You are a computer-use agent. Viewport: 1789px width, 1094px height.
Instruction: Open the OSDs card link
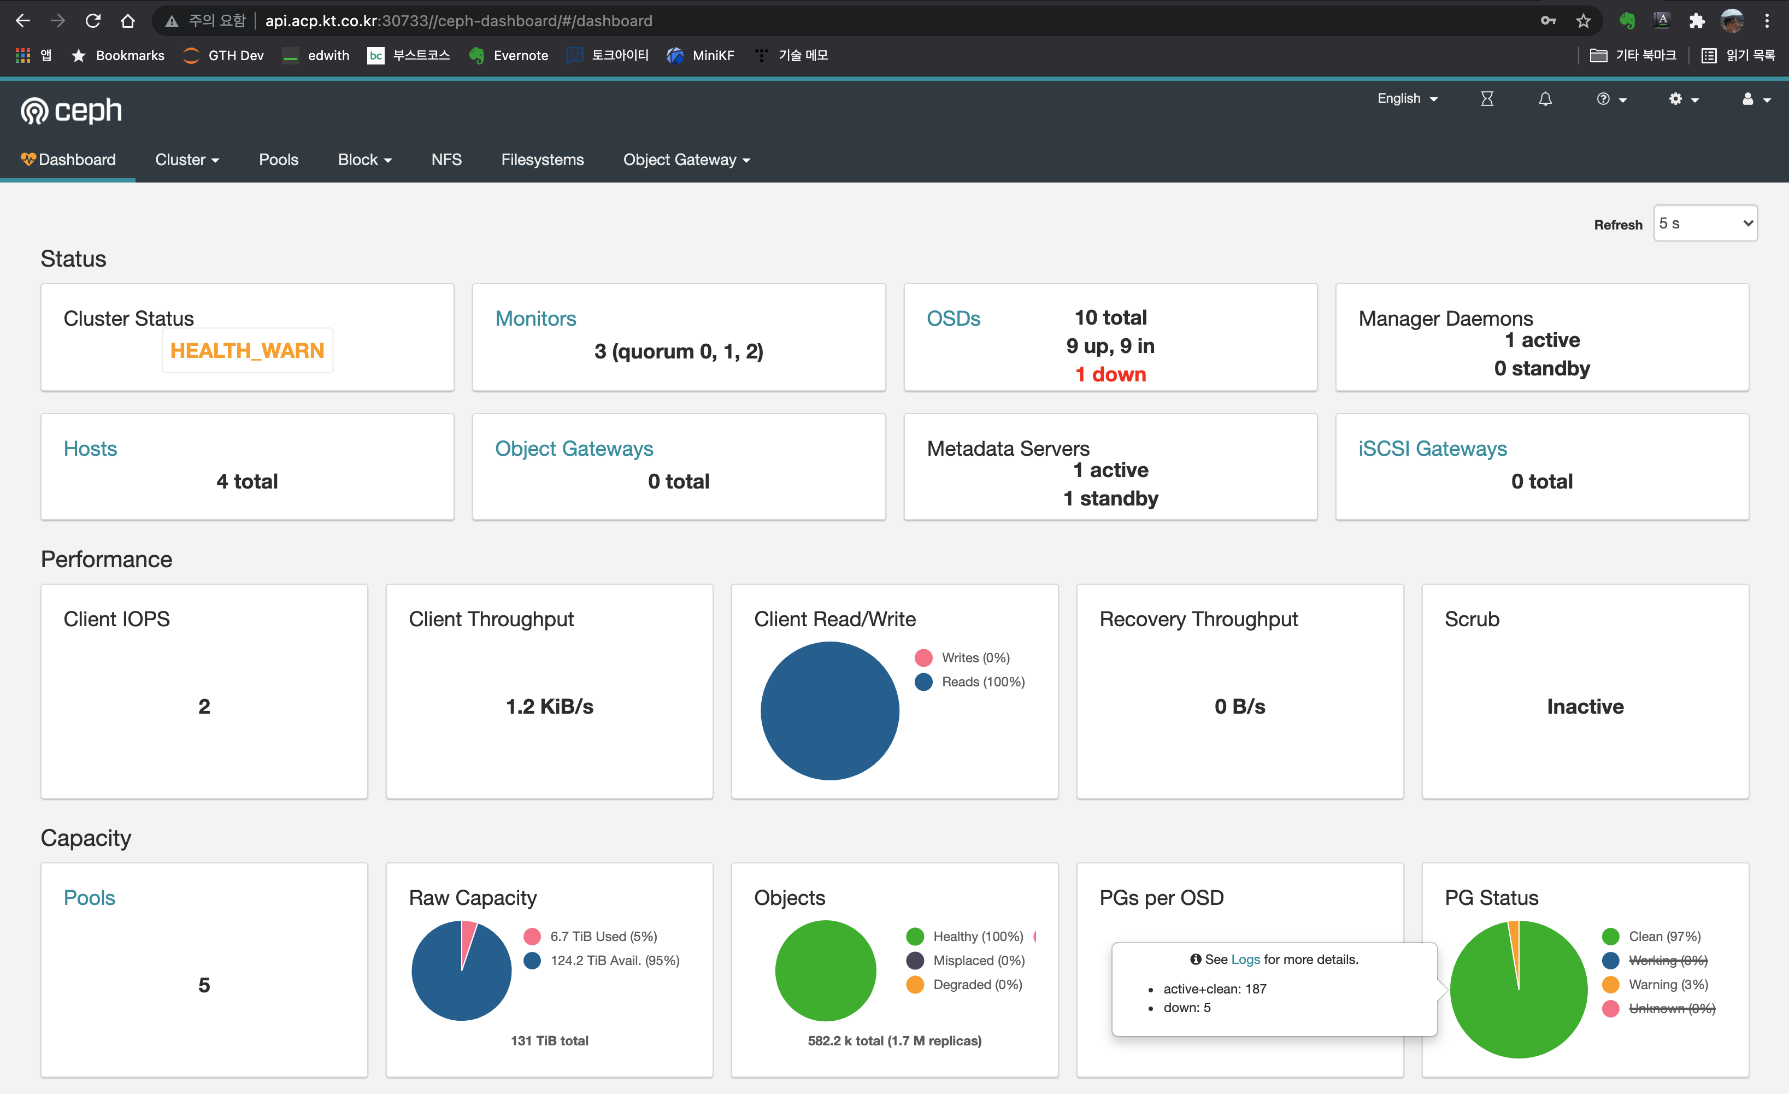point(954,319)
